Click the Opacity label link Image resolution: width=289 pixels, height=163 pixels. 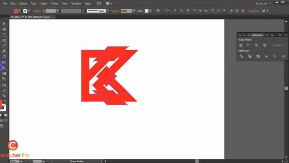click(116, 11)
